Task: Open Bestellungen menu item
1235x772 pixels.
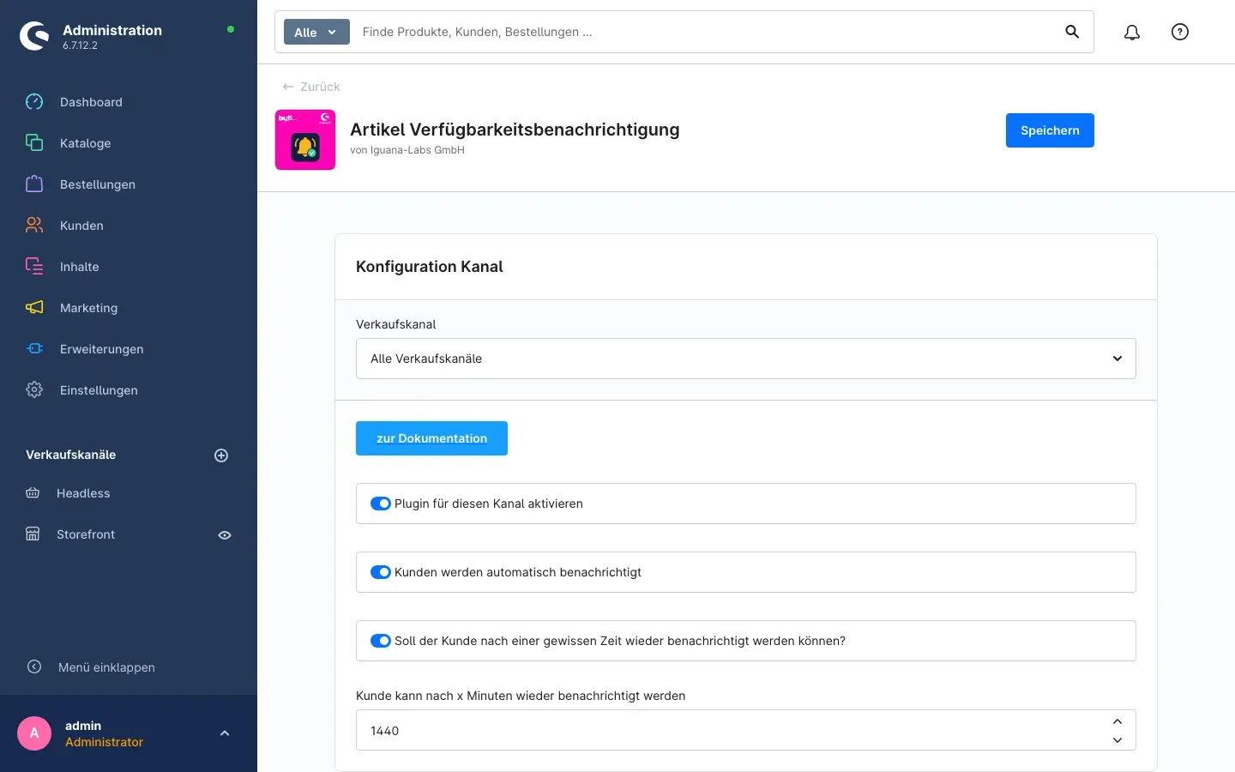Action: point(98,184)
